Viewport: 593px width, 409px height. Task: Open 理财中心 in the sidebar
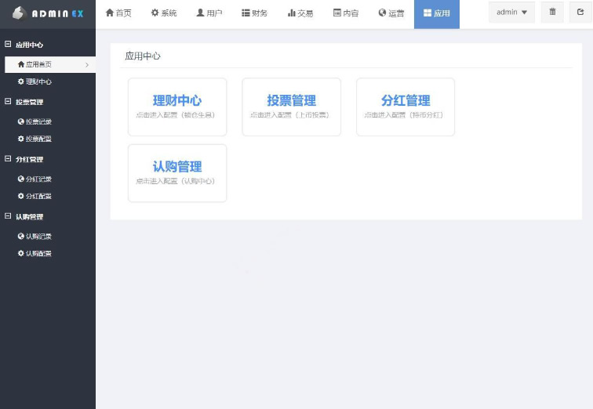click(35, 81)
